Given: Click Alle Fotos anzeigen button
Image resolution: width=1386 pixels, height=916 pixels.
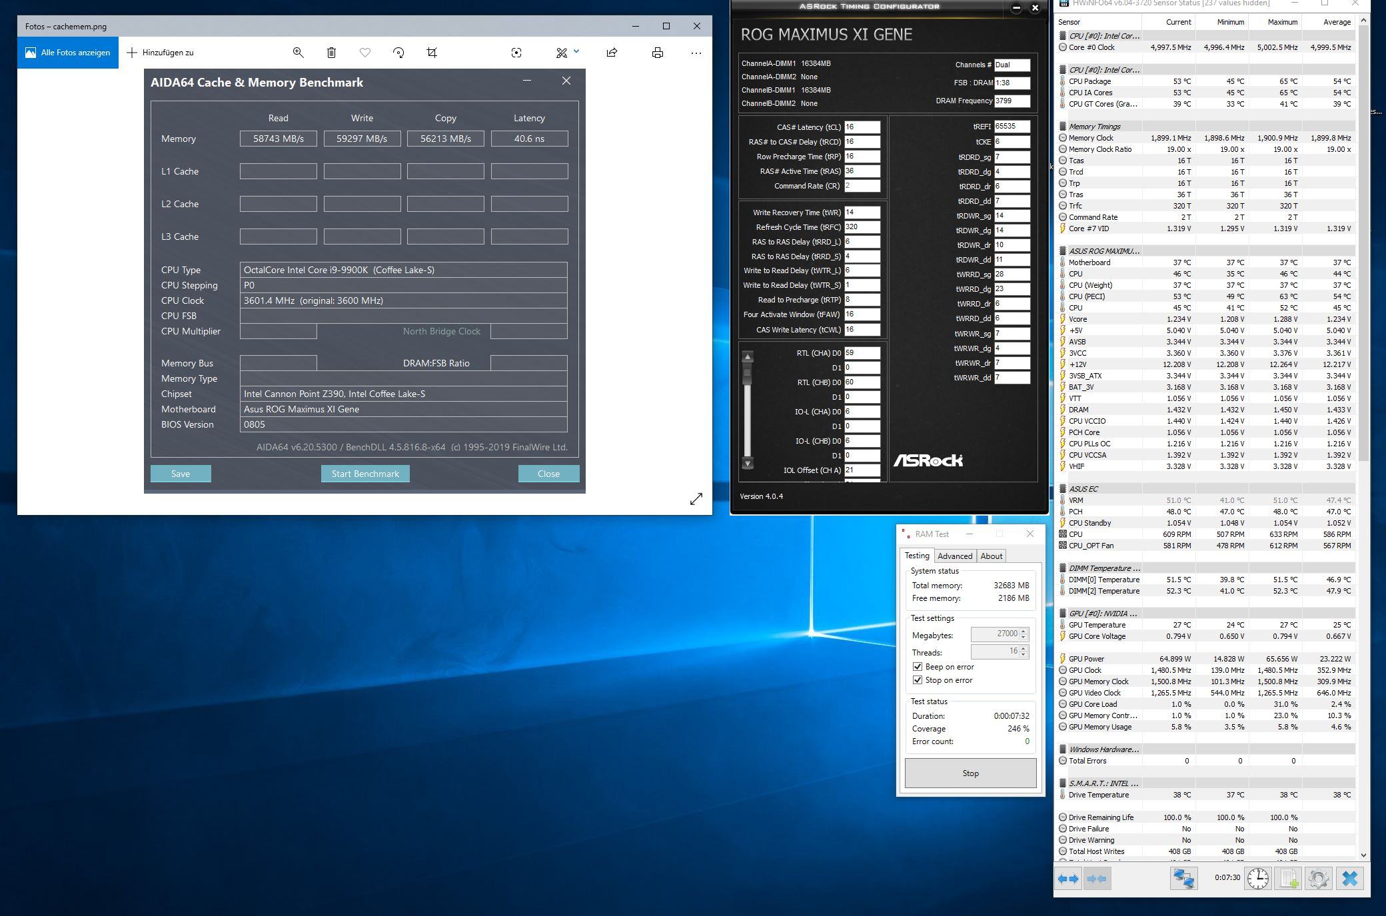Looking at the screenshot, I should 68,53.
